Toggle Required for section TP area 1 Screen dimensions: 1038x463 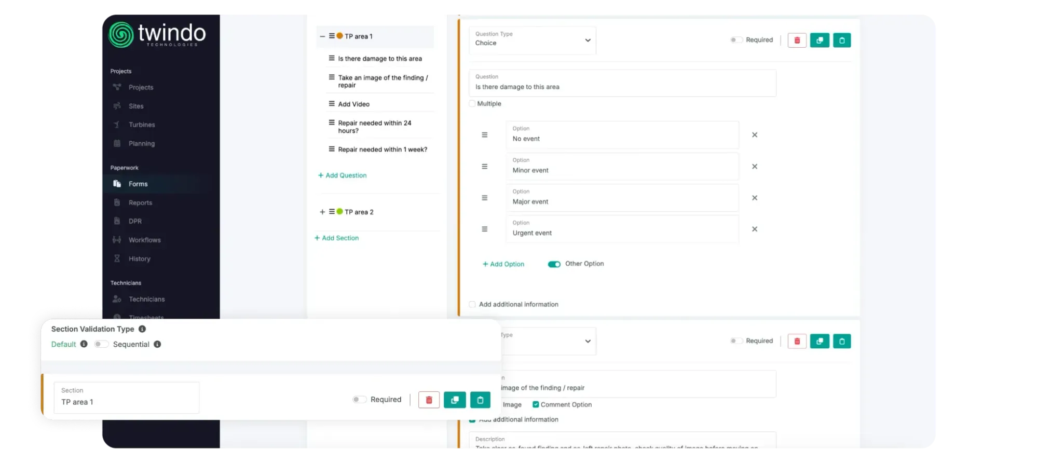coord(359,400)
